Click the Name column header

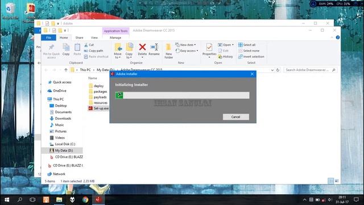tap(92, 79)
